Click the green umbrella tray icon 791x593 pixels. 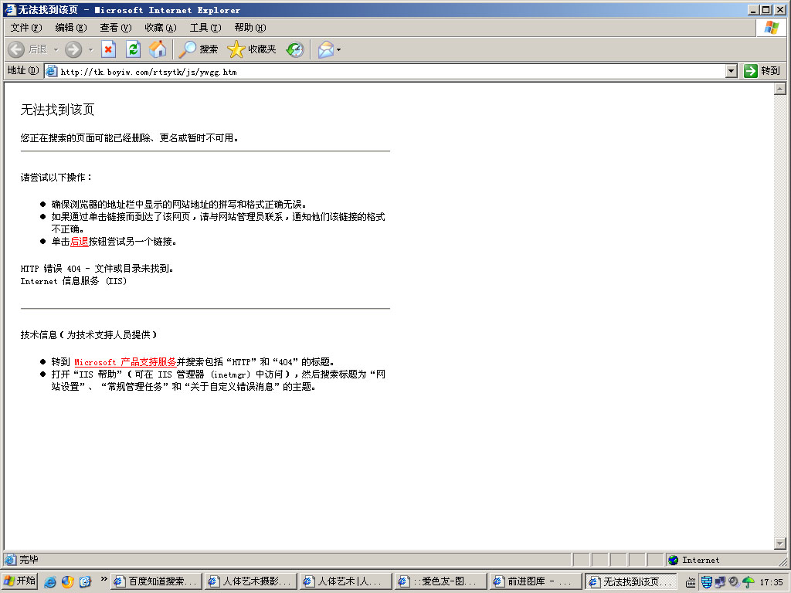pos(748,582)
